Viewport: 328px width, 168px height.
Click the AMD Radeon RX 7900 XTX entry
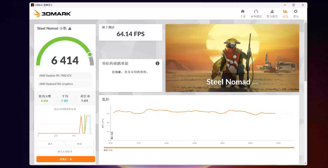click(65, 76)
